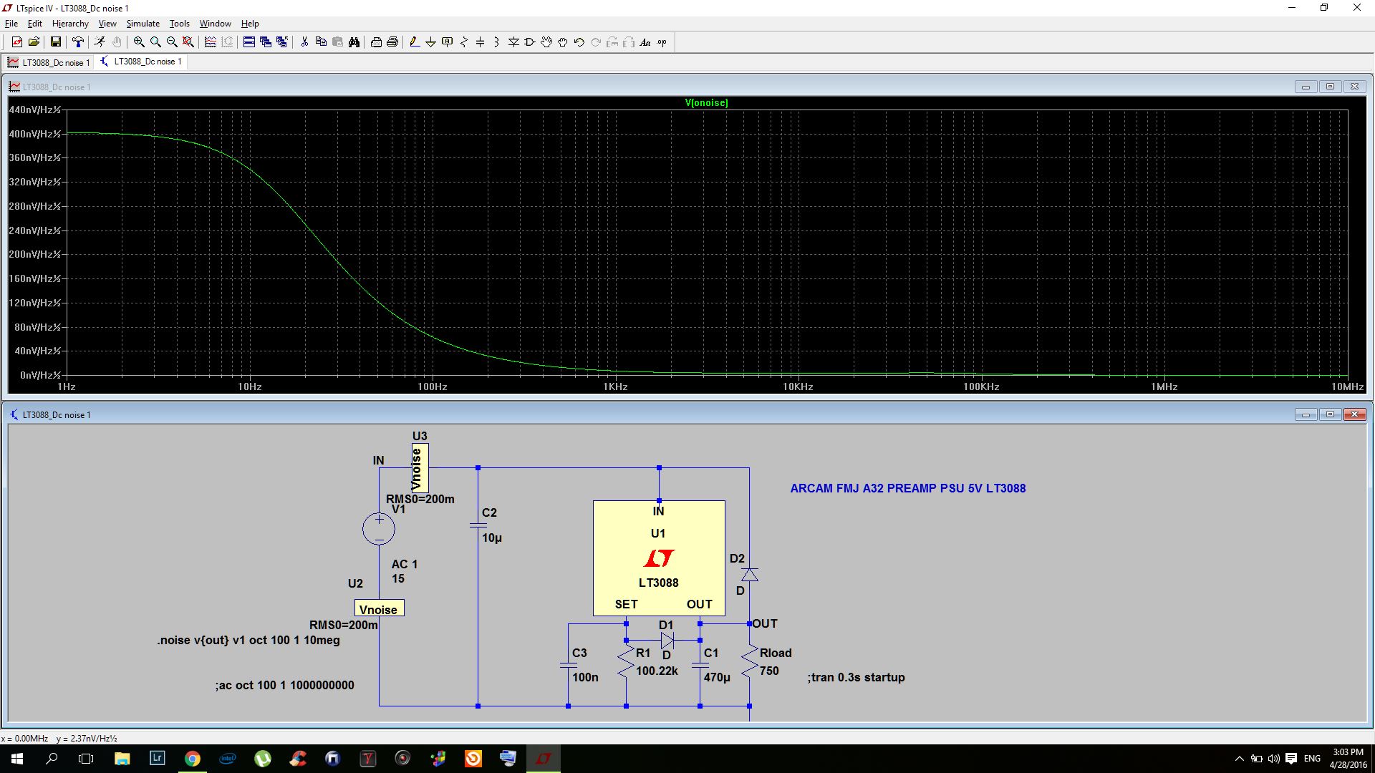Open Find with the binoculars icon
This screenshot has height=773, width=1375.
(354, 42)
